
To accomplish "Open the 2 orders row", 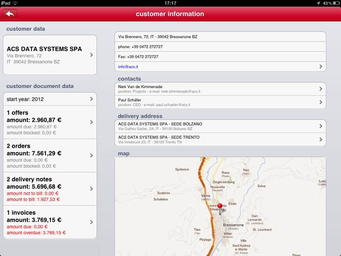I will point(50,156).
